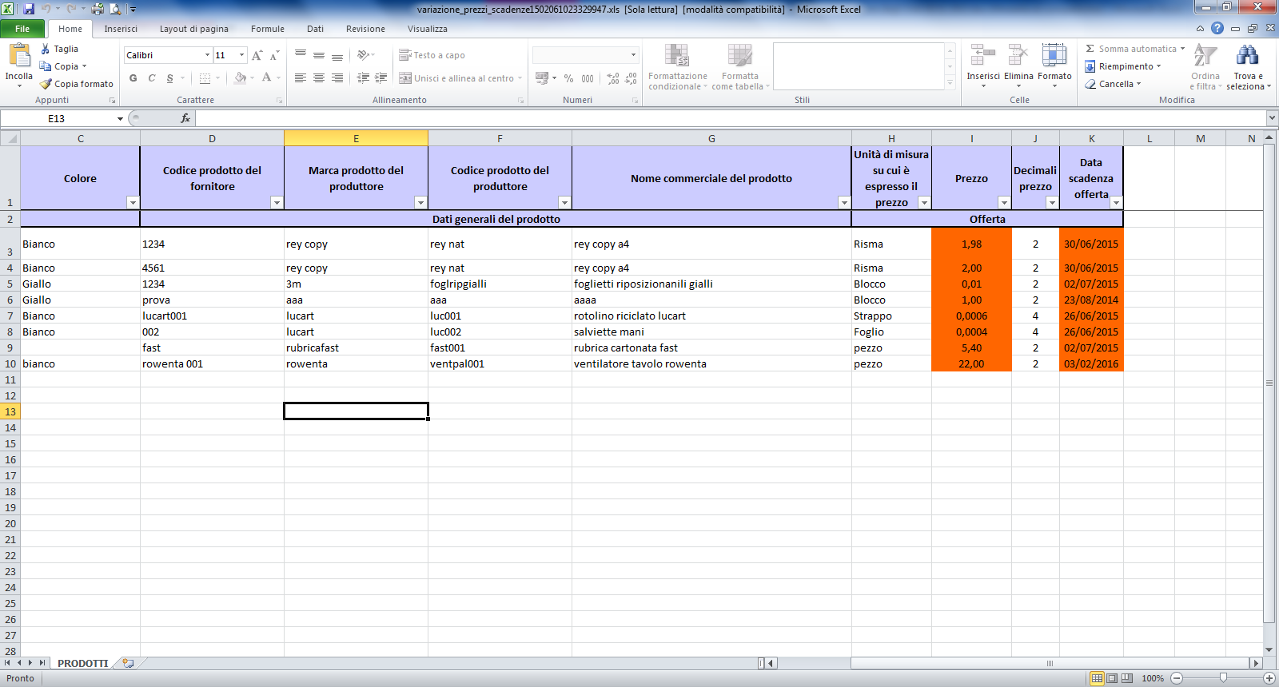Click Unisci e allinea al centro
1279x687 pixels.
456,78
